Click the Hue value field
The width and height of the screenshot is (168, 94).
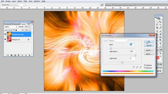pyautogui.click(x=132, y=45)
